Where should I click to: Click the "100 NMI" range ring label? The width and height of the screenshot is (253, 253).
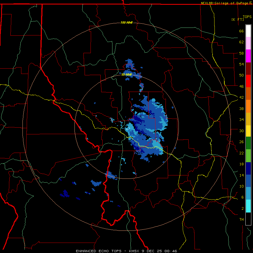(126, 22)
